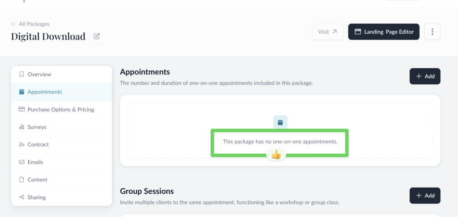
Task: Click the edit pencil icon beside Digital Download
Action: click(97, 37)
